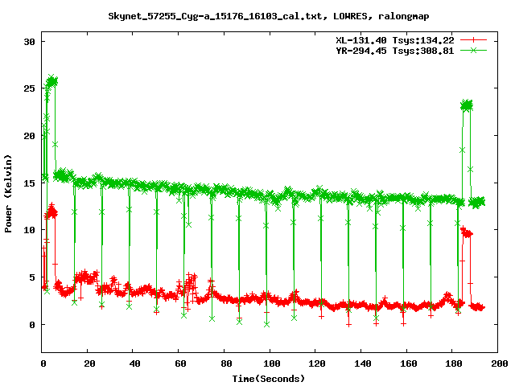Select the XL-131.40 Tsys:134.22 legend entry
The height and width of the screenshot is (386, 515).
395,40
